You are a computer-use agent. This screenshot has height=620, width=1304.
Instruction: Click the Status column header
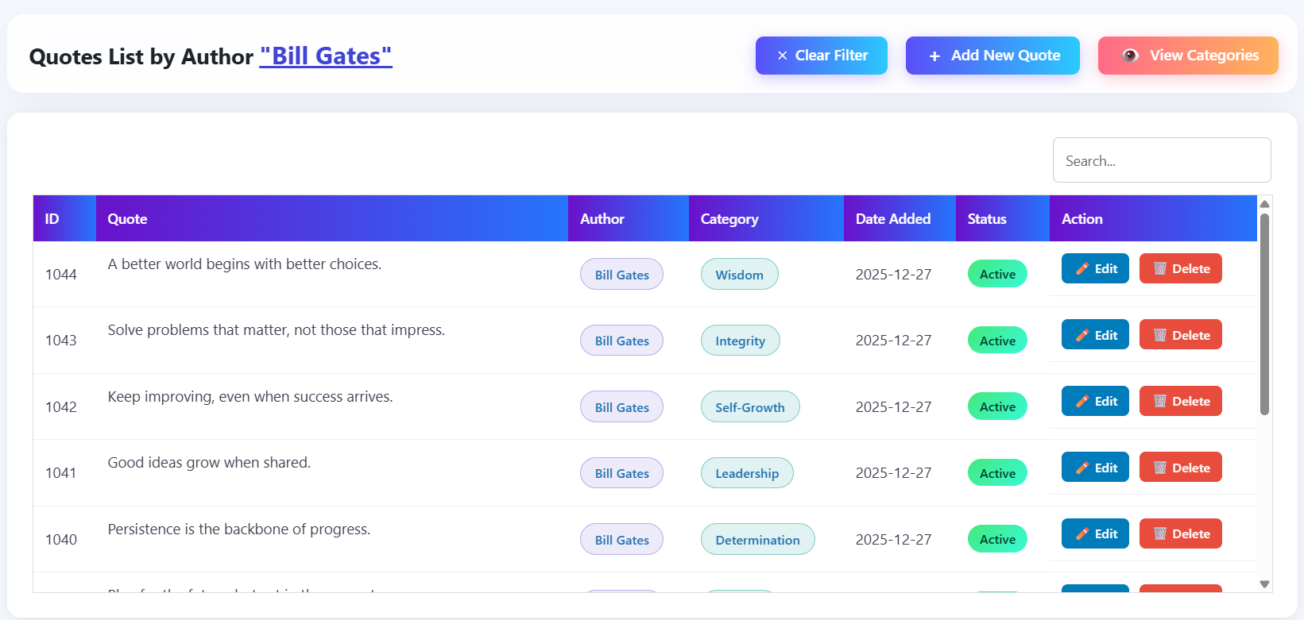(x=986, y=219)
